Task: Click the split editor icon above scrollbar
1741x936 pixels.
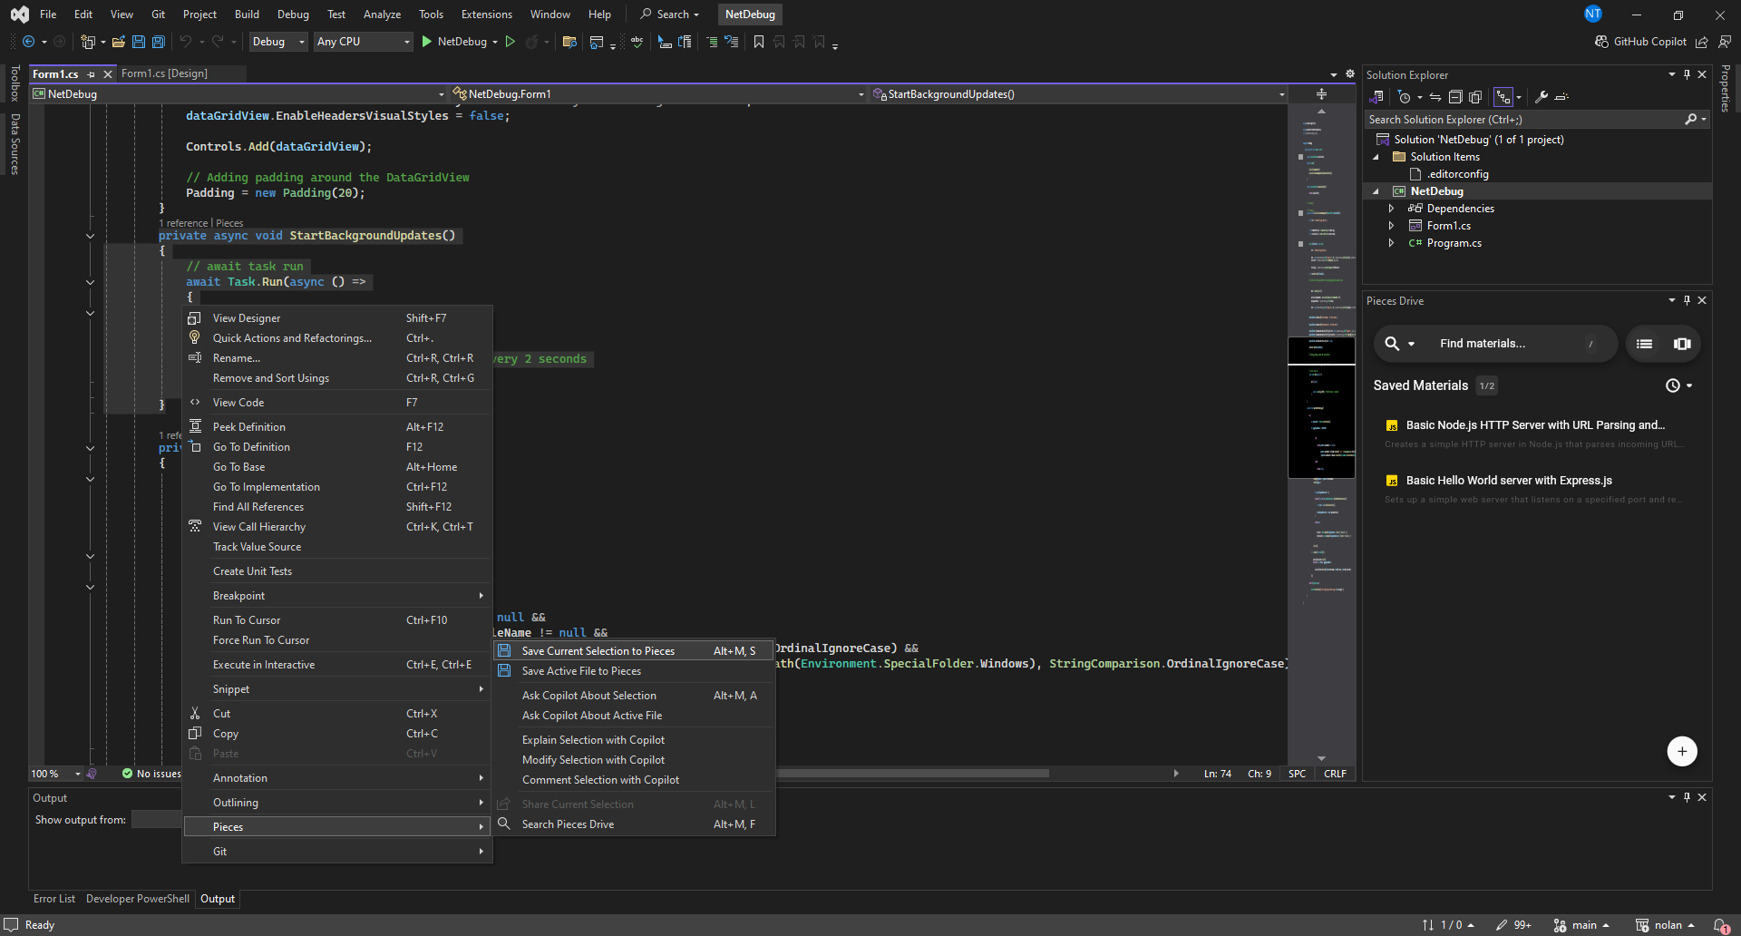Action: (1321, 94)
